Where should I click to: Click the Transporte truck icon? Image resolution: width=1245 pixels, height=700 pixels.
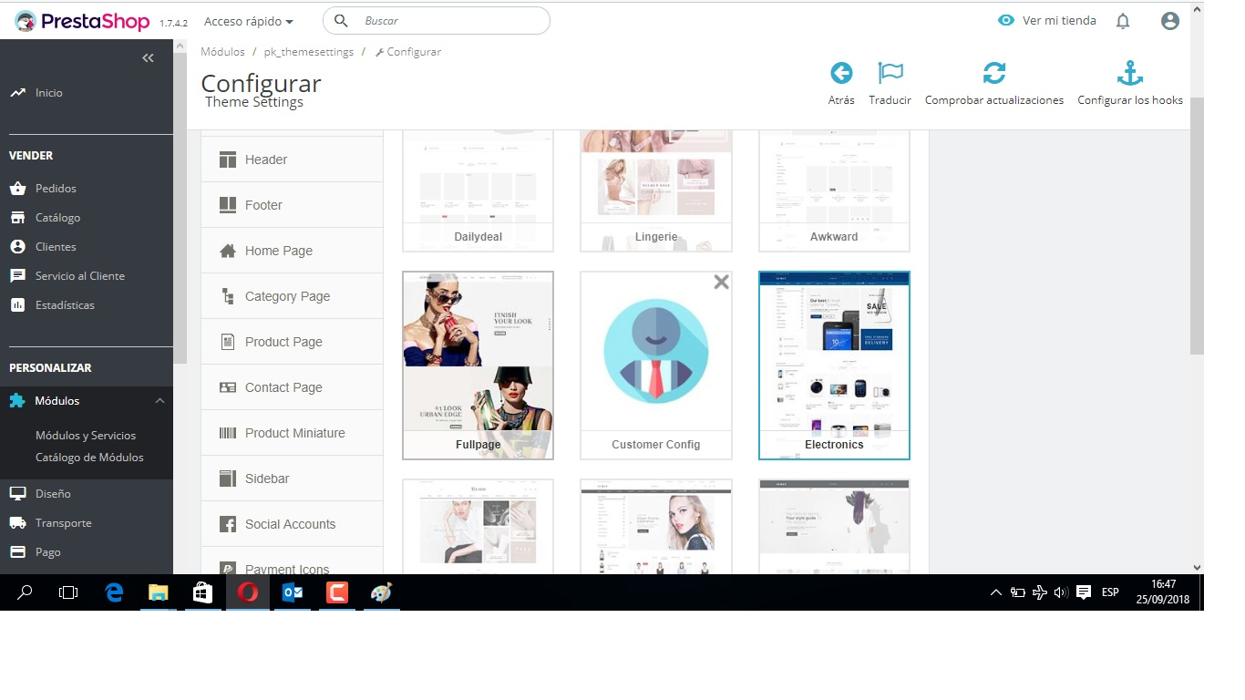(17, 523)
